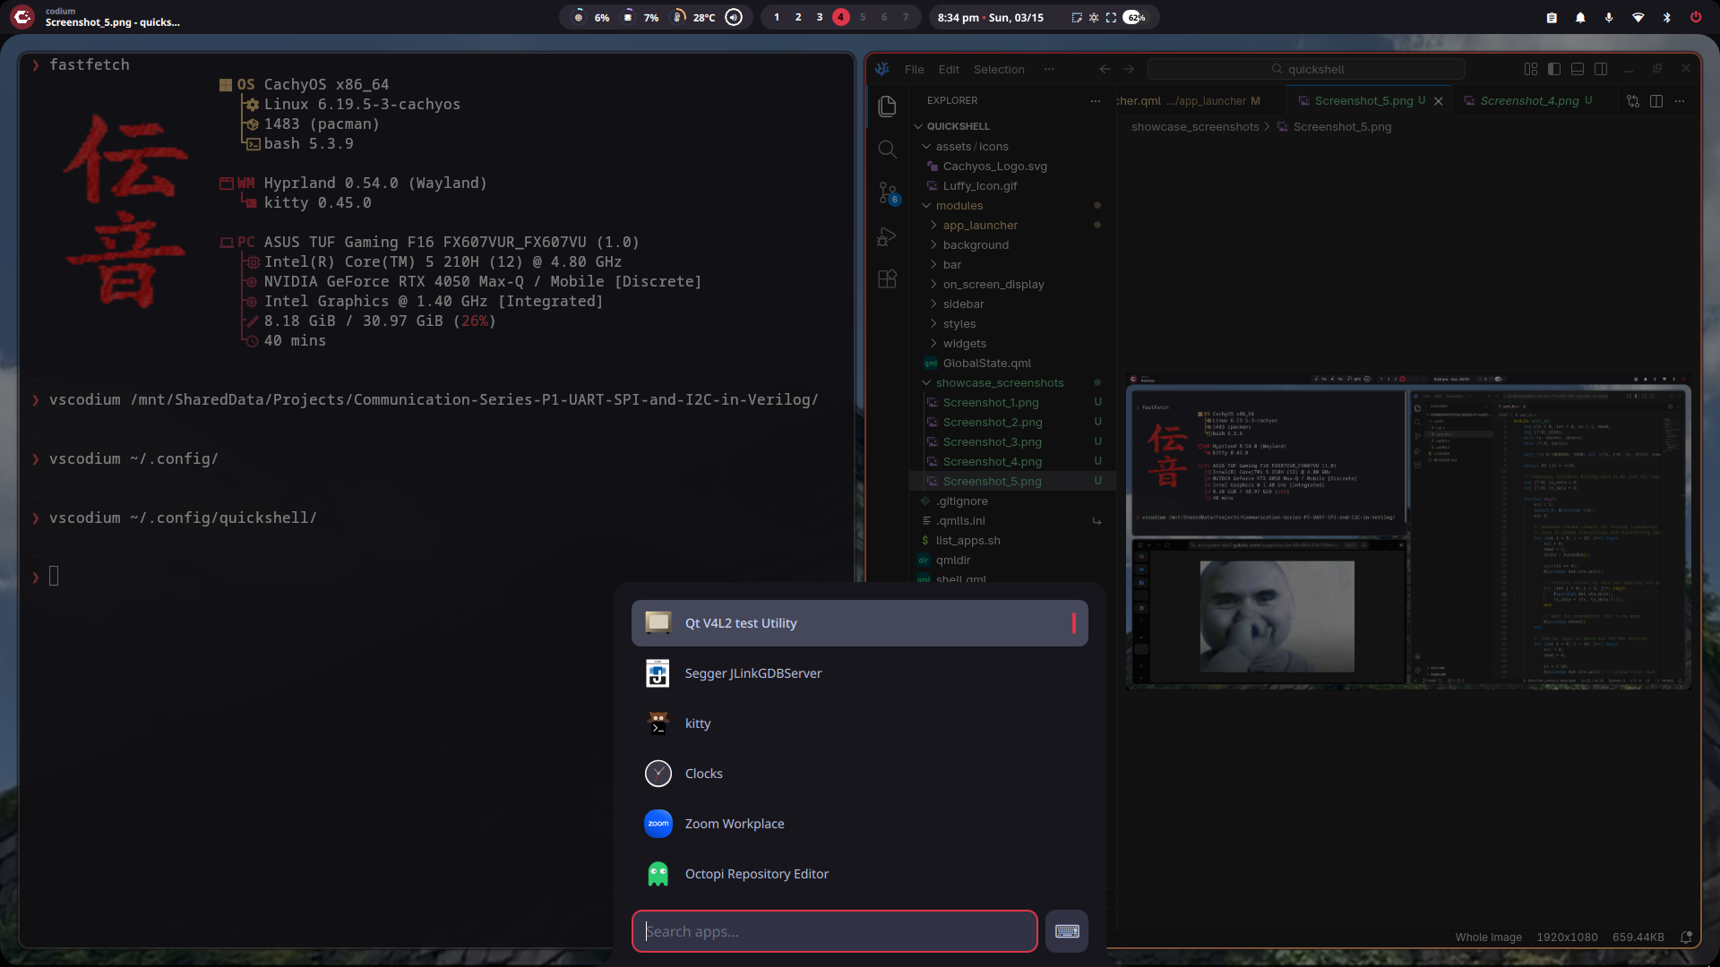The image size is (1720, 967).
Task: Collapse the showcase_screenshots folder
Action: coord(1000,383)
